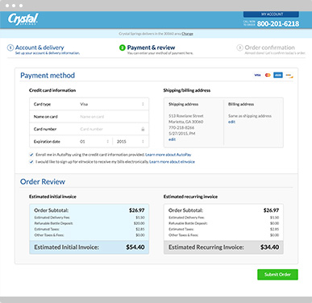Image resolution: width=312 pixels, height=303 pixels.
Task: Open the expiration month dropdown
Action: 94,142
